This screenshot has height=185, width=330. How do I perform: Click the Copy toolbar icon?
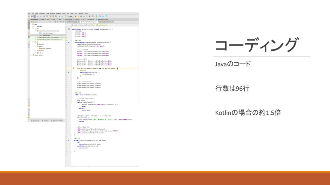click(47, 16)
